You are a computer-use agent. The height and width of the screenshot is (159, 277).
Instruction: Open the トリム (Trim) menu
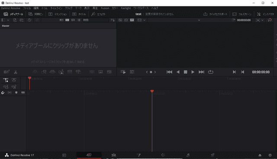44,8
